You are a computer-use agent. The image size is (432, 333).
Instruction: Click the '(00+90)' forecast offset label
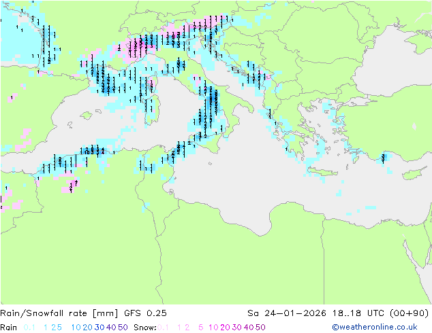(x=409, y=313)
